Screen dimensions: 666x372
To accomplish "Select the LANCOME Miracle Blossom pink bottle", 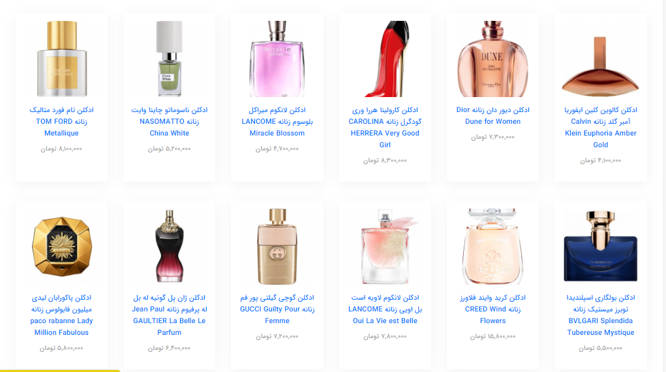I will click(x=277, y=59).
